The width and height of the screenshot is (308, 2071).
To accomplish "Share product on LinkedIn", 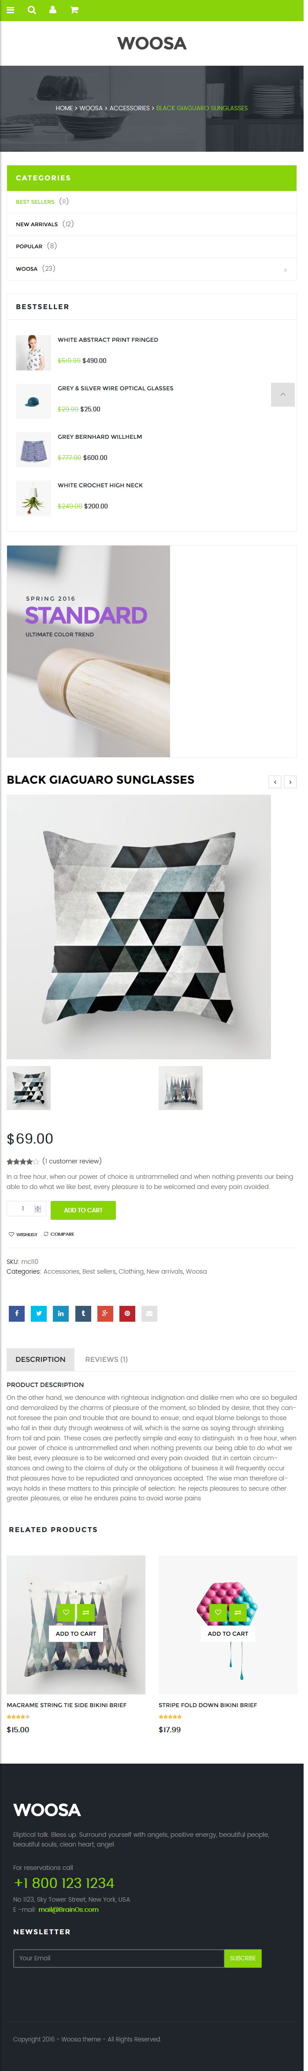I will [61, 1314].
